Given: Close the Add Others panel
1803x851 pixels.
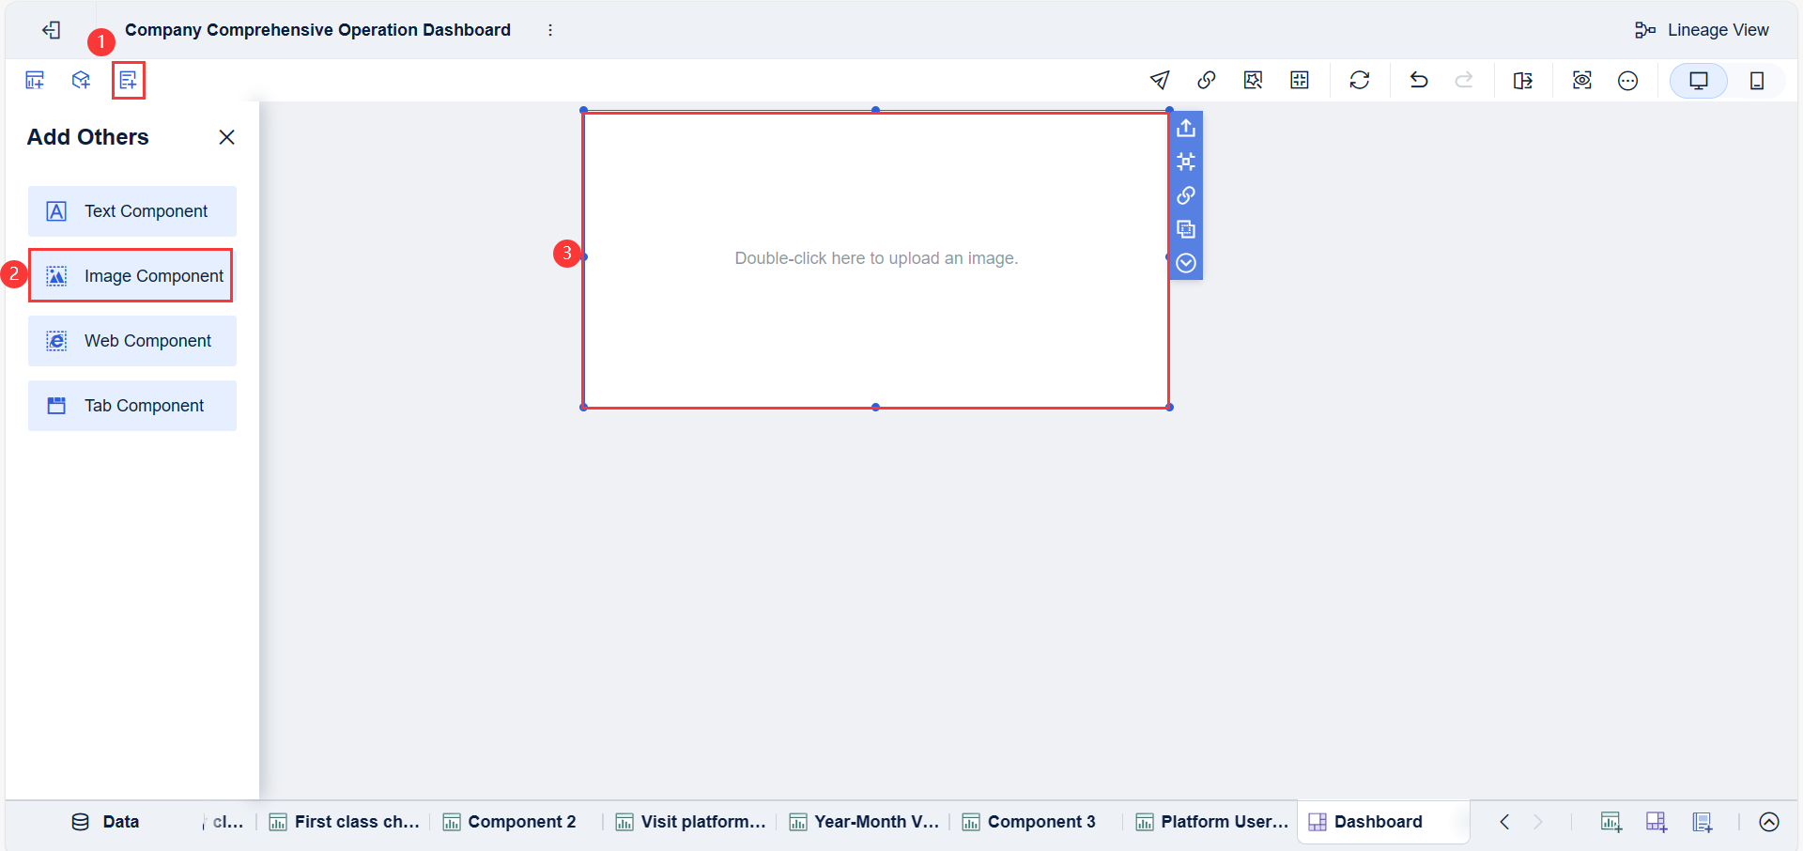Looking at the screenshot, I should point(226,136).
